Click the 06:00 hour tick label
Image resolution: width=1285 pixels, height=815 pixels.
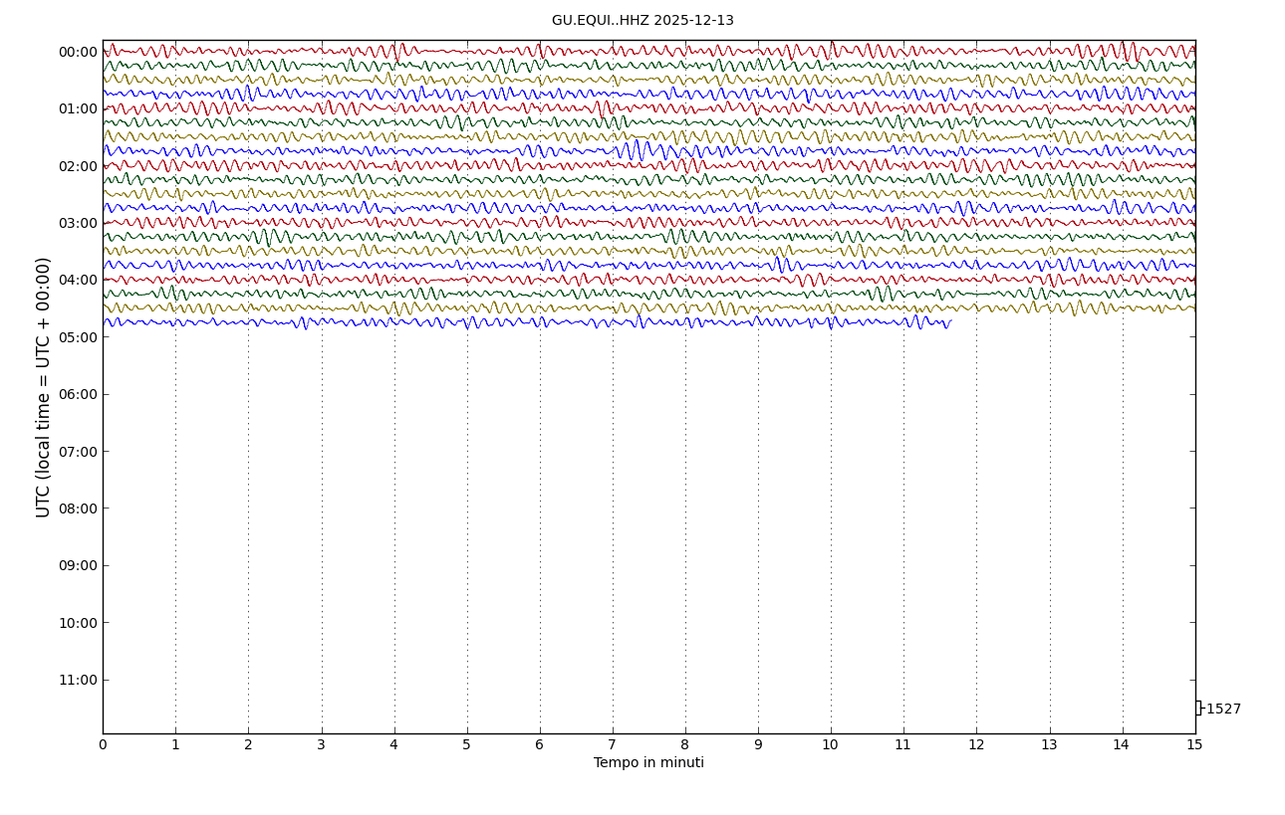click(78, 395)
